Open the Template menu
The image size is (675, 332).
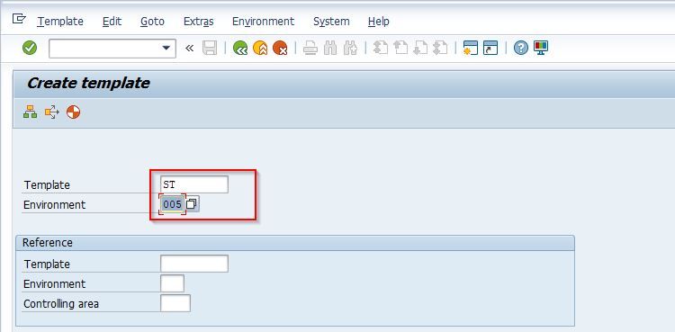pos(60,21)
